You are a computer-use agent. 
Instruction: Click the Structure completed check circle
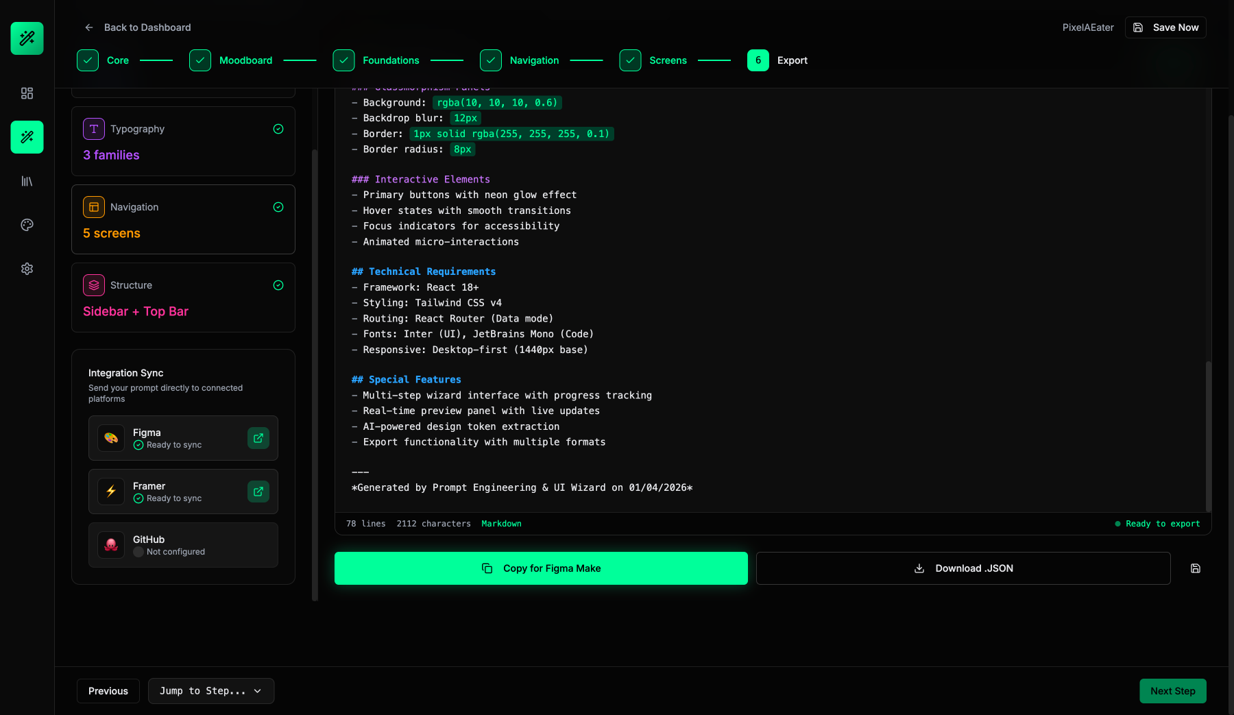(x=278, y=285)
